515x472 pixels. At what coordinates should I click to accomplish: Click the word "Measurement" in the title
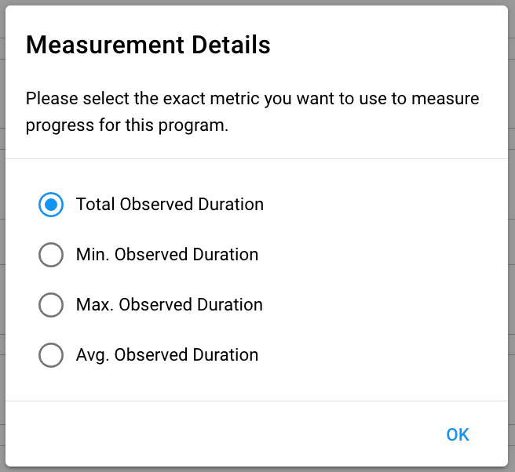coord(105,45)
